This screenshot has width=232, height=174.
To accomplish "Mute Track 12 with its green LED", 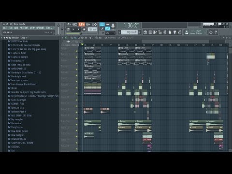I will 77,112.
